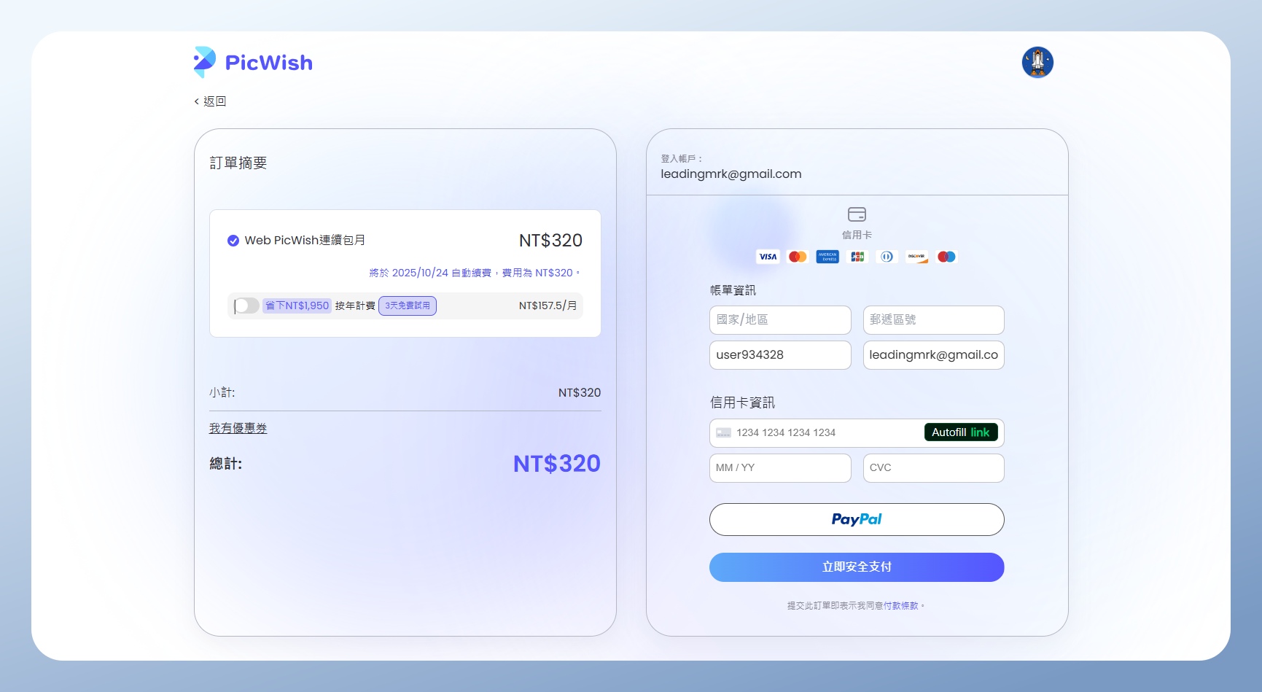Click the American Express logo

[827, 257]
